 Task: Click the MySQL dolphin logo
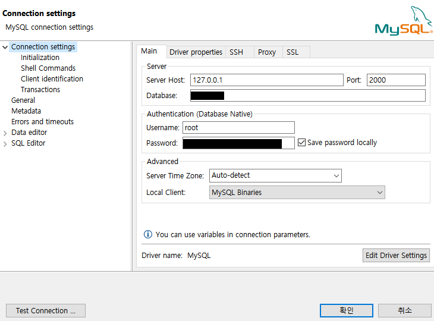(x=404, y=21)
